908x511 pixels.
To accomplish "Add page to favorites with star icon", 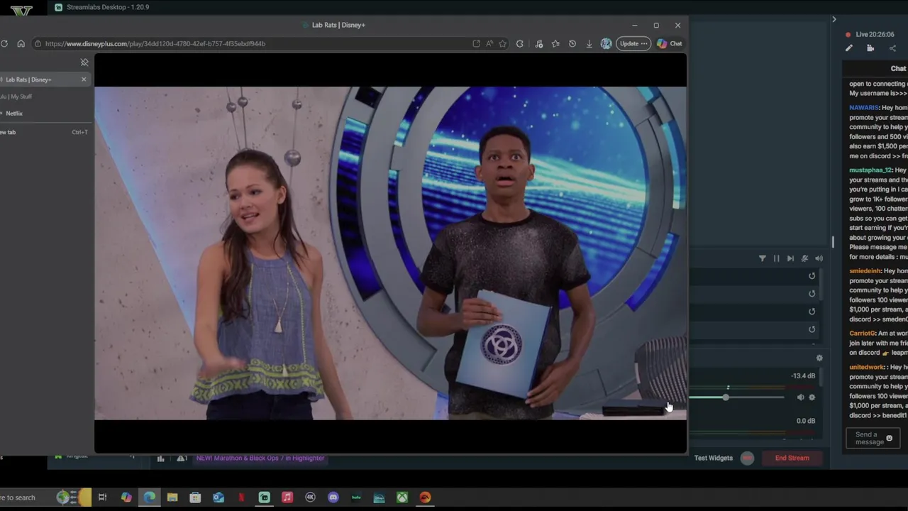I will (502, 44).
